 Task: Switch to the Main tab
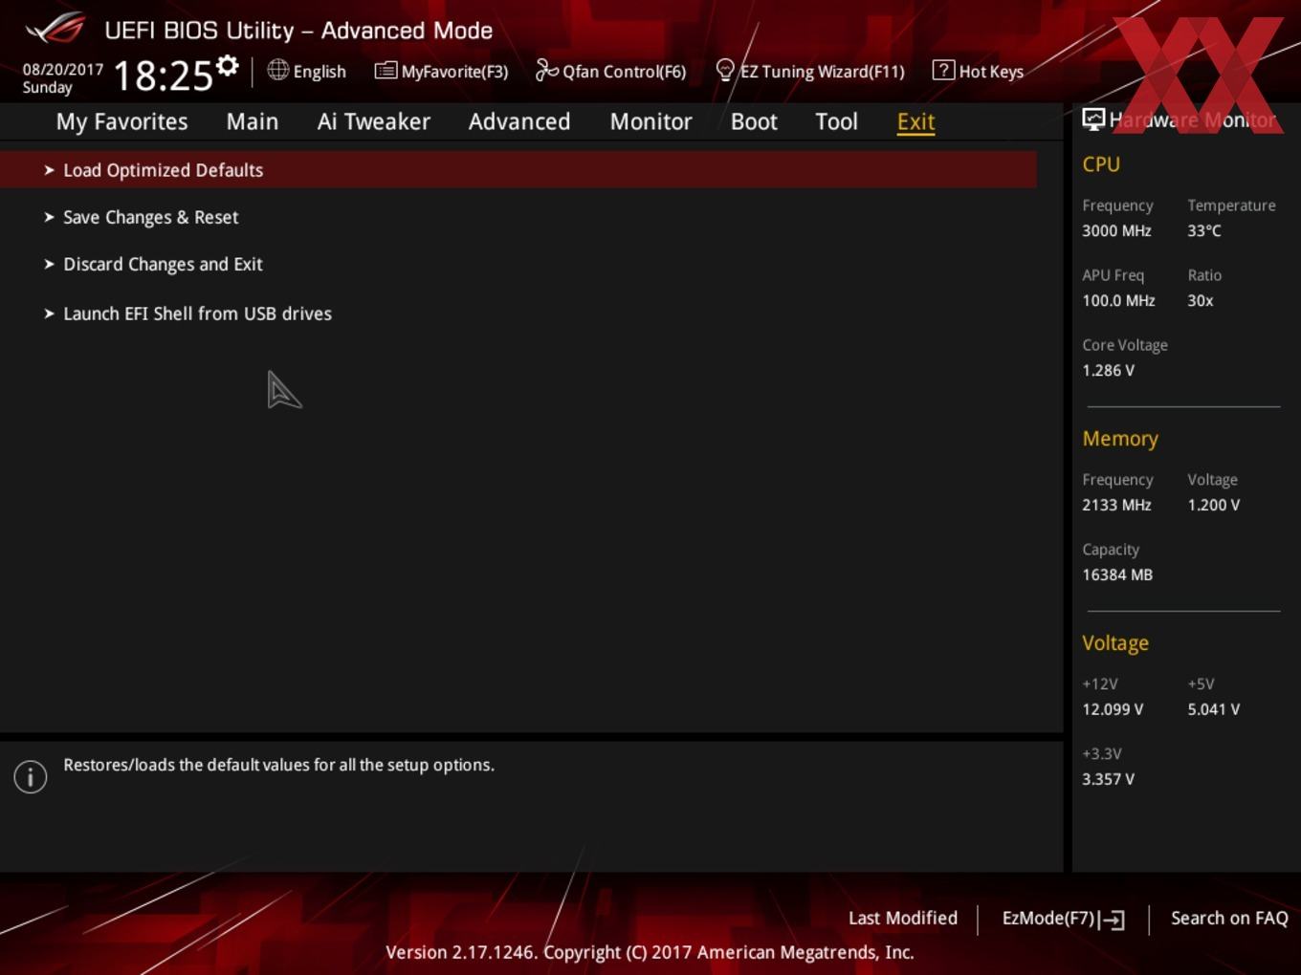tap(253, 121)
